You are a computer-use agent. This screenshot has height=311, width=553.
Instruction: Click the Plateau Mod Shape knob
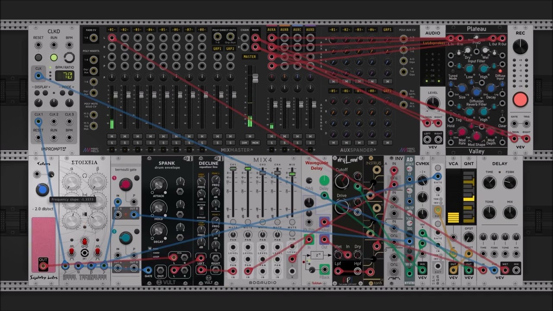[x=477, y=137]
